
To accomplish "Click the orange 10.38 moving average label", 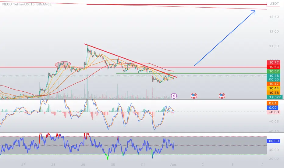I will click(274, 93).
